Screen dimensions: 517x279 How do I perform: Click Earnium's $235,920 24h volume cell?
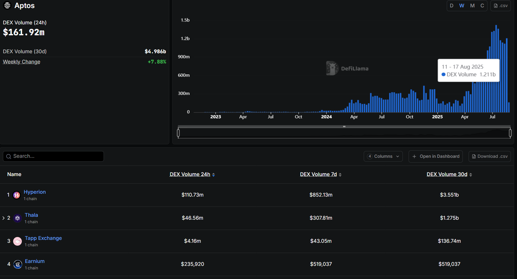[x=192, y=264]
